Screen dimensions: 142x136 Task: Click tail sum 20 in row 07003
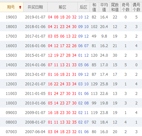[x=115, y=132]
